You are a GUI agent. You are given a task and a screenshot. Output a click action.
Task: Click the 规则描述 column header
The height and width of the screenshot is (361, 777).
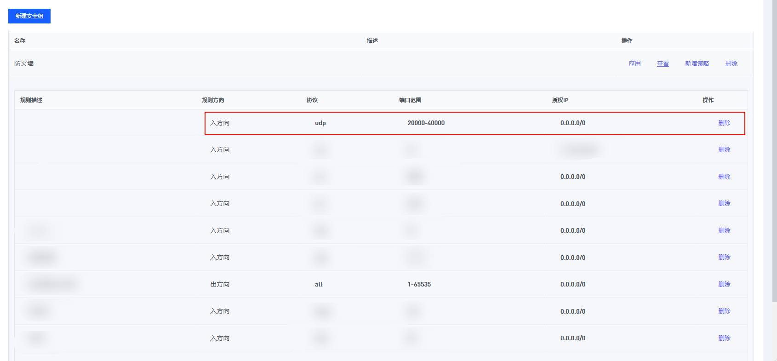pos(31,100)
